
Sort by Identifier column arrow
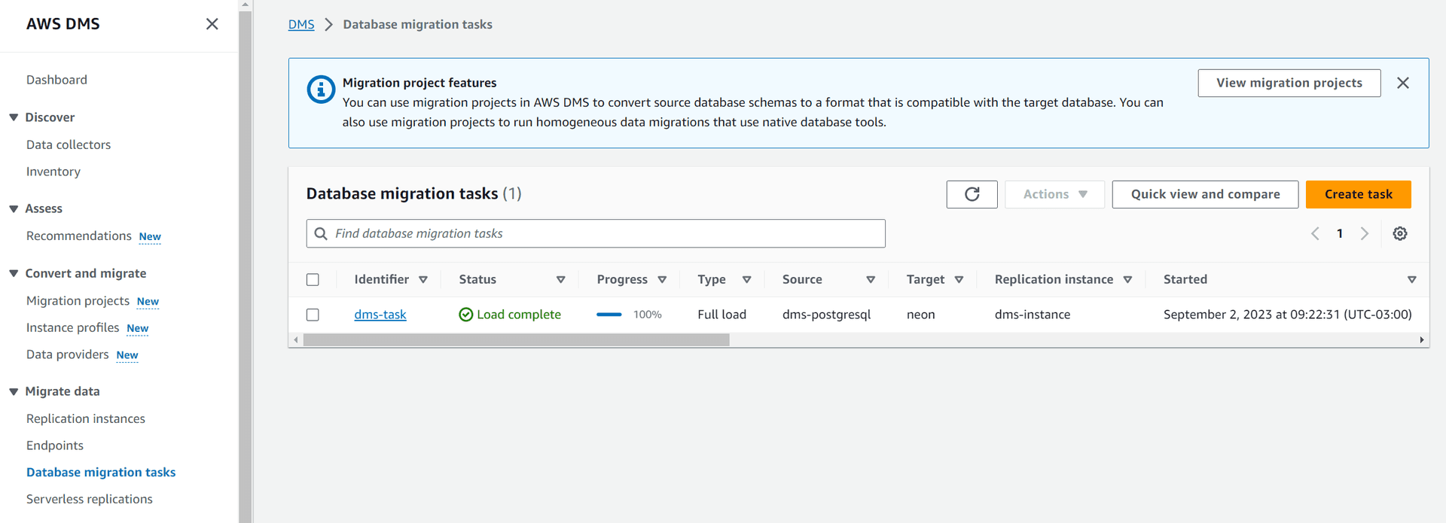423,279
